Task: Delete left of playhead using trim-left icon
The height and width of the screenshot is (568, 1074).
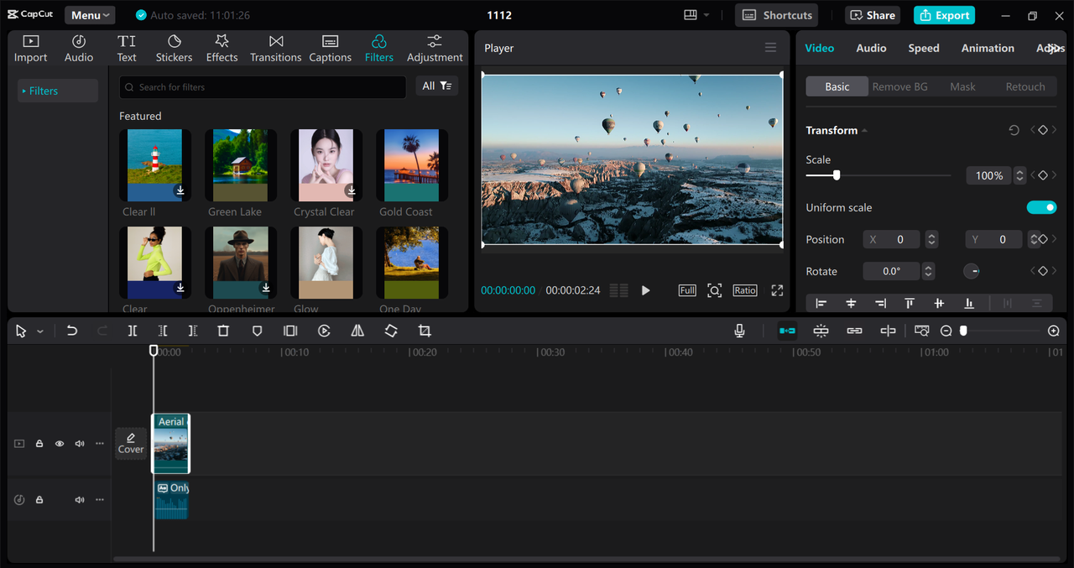Action: (163, 331)
